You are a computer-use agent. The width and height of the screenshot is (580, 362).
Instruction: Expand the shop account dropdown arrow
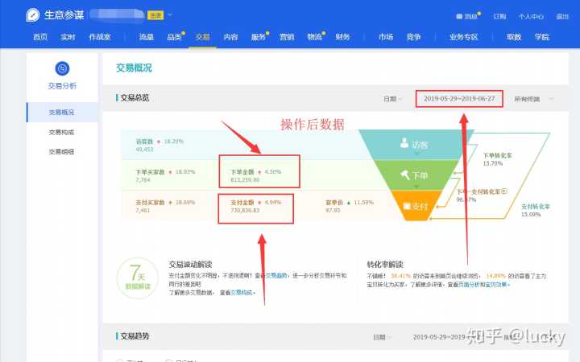click(x=170, y=15)
